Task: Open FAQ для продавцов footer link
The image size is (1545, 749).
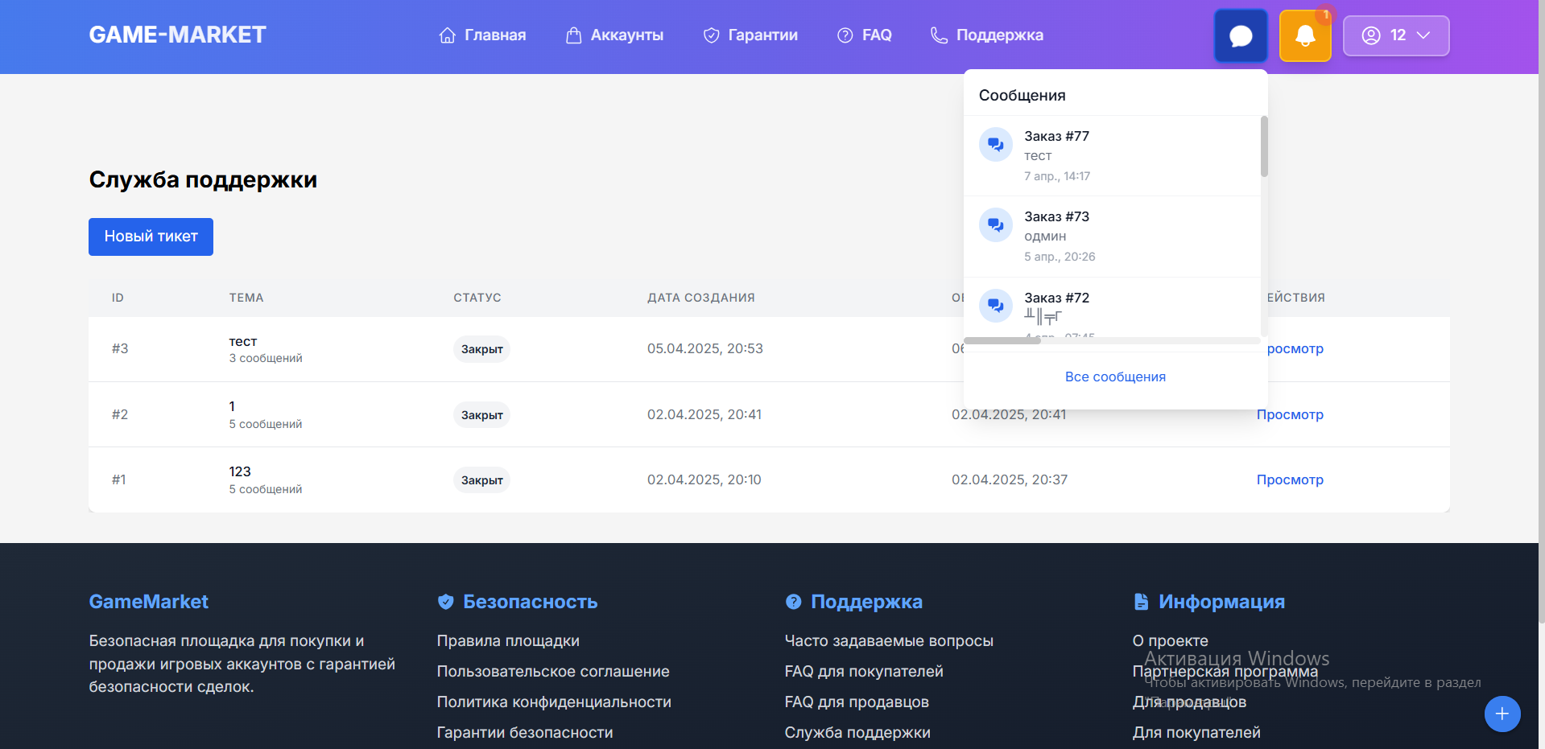Action: pos(857,702)
